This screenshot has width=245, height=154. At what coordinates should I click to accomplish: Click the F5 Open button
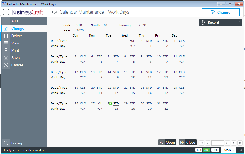(x=167, y=142)
